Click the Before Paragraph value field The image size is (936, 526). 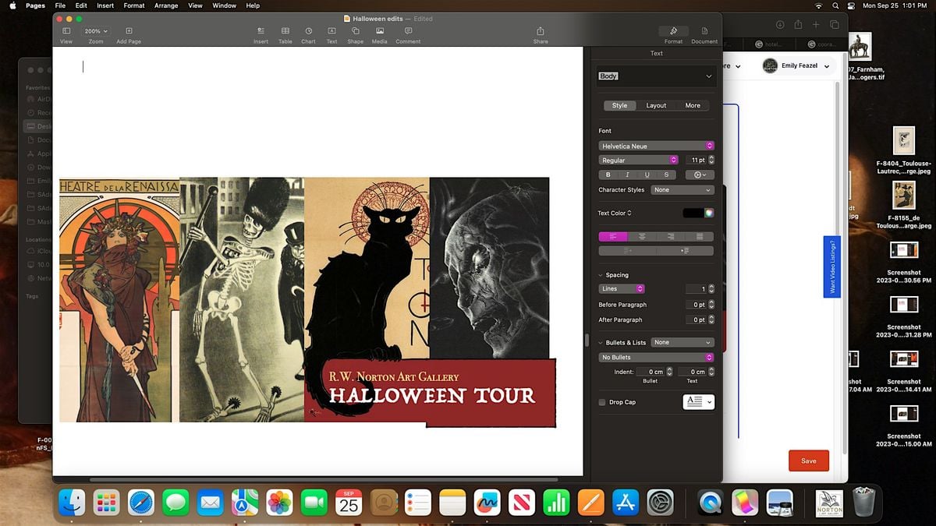coord(695,305)
